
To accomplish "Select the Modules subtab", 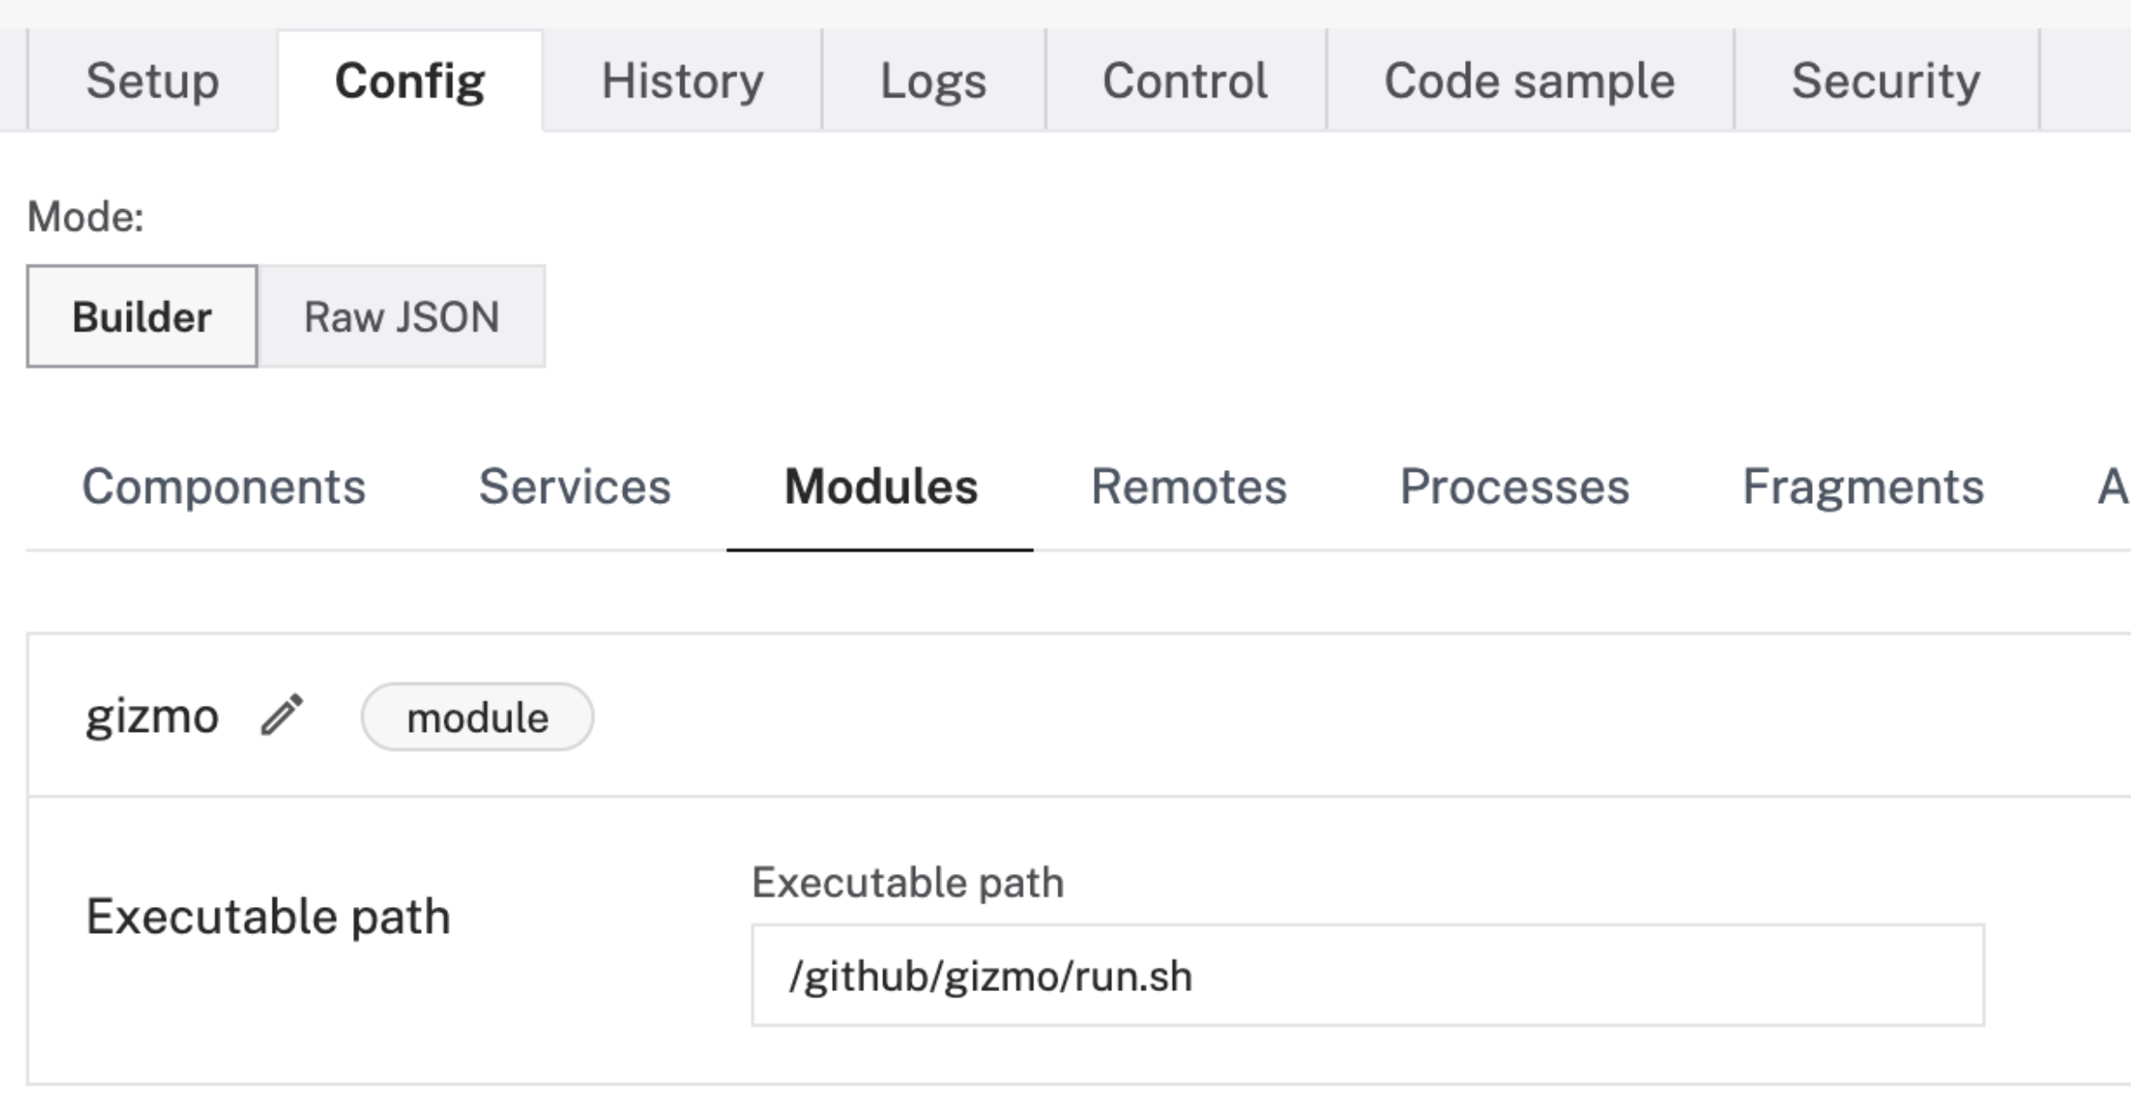I will click(x=880, y=487).
